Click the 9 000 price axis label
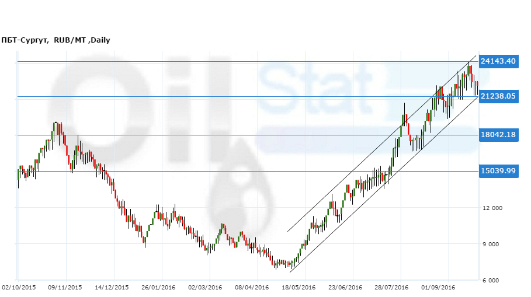This screenshot has height=297, width=531. (495, 244)
